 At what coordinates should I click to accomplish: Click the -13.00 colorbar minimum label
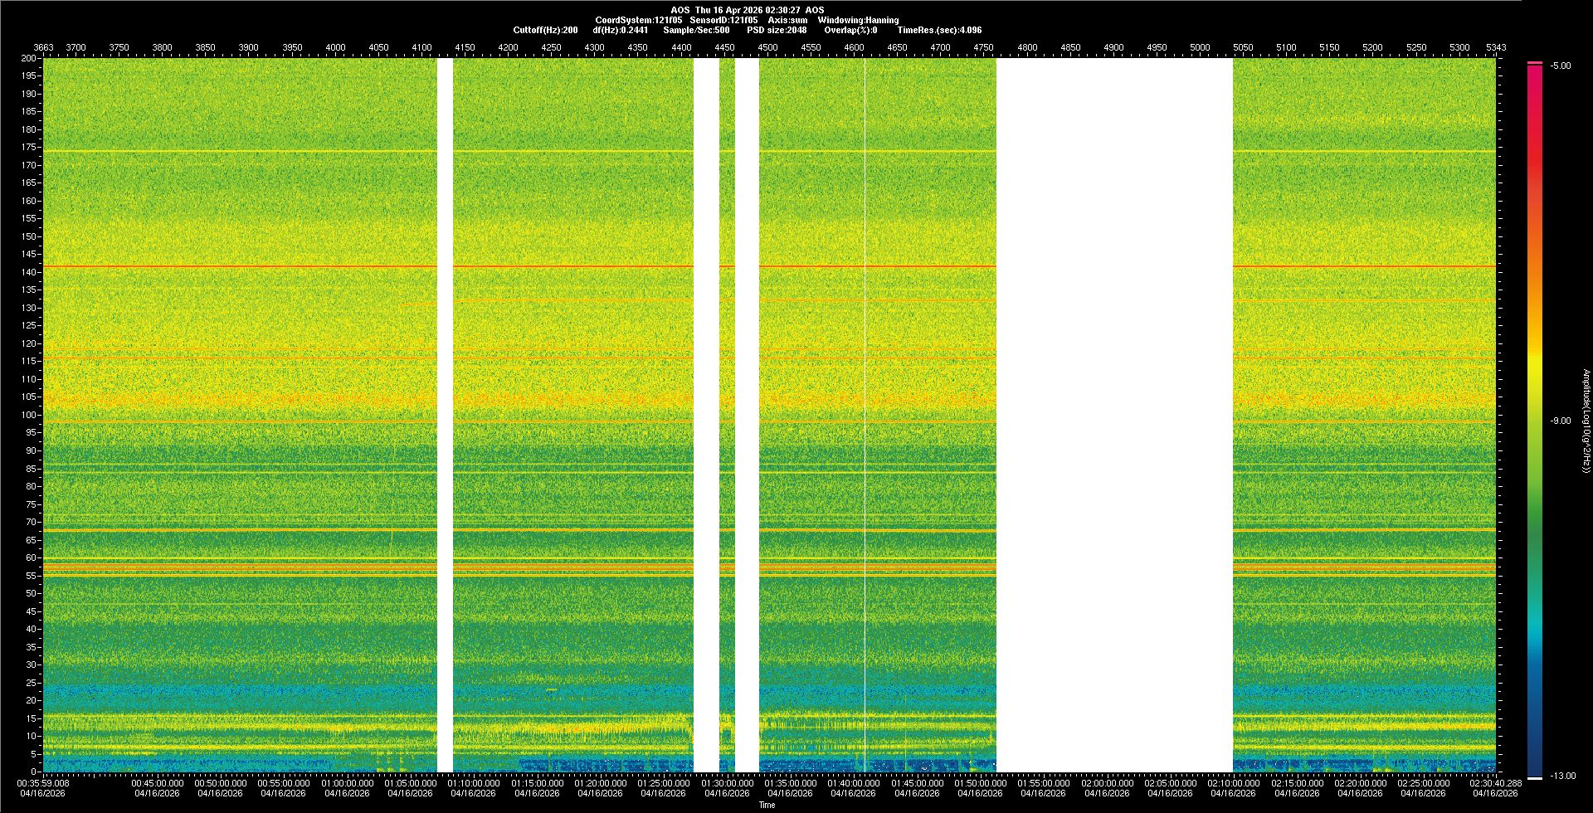(1561, 776)
